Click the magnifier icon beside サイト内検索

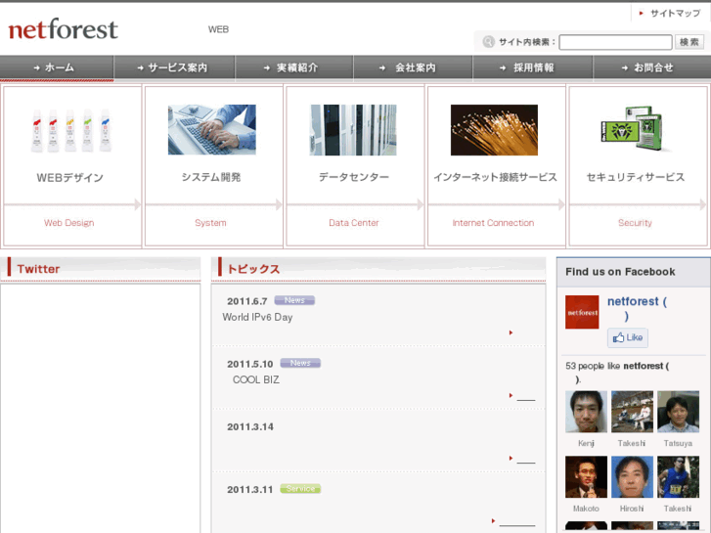coord(488,42)
